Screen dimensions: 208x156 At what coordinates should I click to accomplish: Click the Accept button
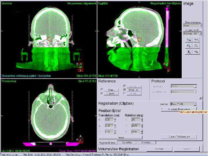point(187,149)
